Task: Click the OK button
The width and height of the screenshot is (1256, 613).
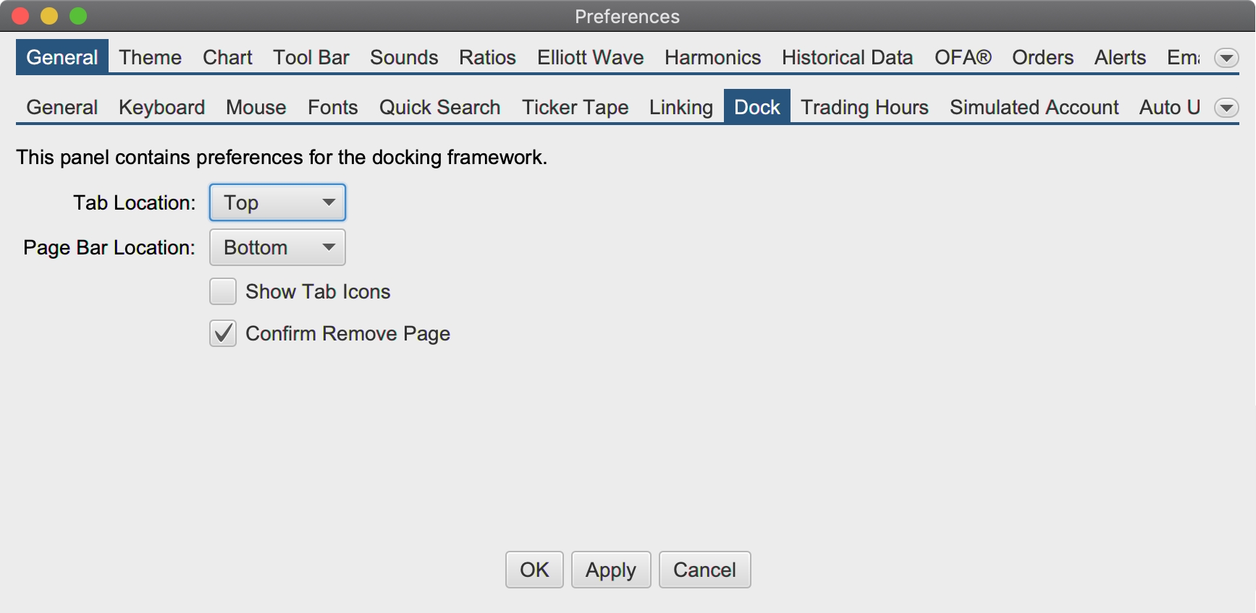Action: 534,570
